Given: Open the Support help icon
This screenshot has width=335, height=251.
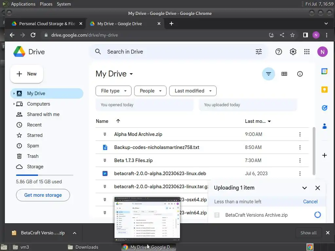Looking at the screenshot, I should tap(279, 52).
